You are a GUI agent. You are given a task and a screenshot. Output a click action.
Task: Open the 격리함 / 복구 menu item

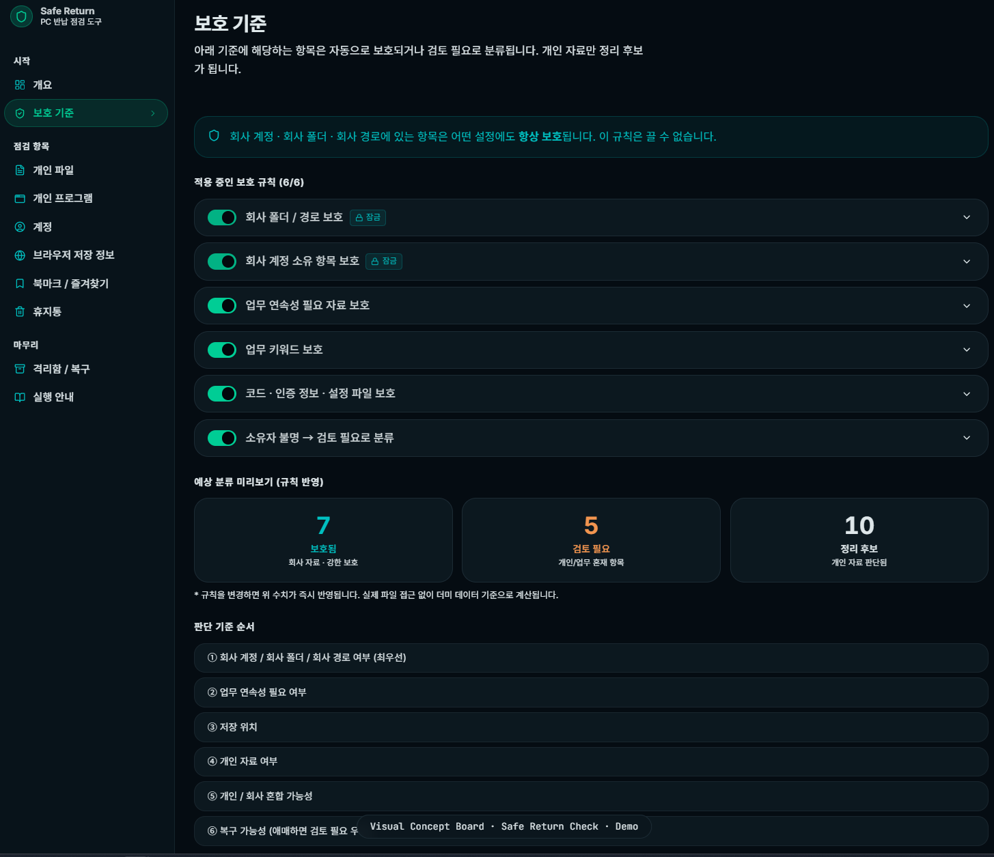[61, 369]
